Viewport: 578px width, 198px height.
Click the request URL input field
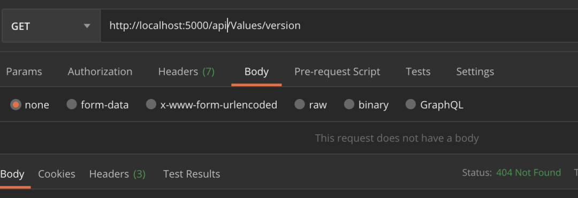pos(339,26)
